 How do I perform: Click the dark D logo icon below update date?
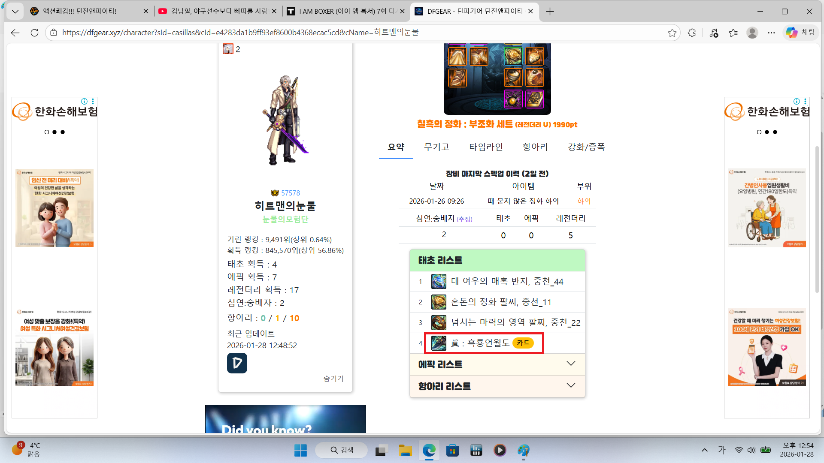237,363
